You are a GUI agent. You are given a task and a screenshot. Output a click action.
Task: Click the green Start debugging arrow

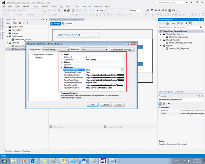pyautogui.click(x=98, y=10)
